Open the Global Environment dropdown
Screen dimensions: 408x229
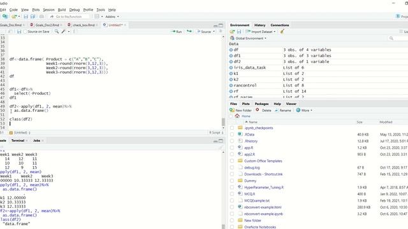pyautogui.click(x=249, y=38)
